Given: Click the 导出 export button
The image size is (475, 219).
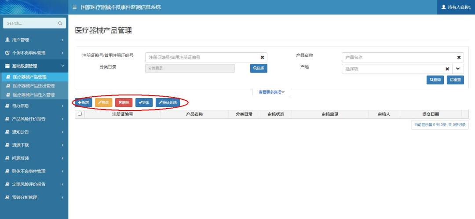Looking at the screenshot, I should point(144,103).
